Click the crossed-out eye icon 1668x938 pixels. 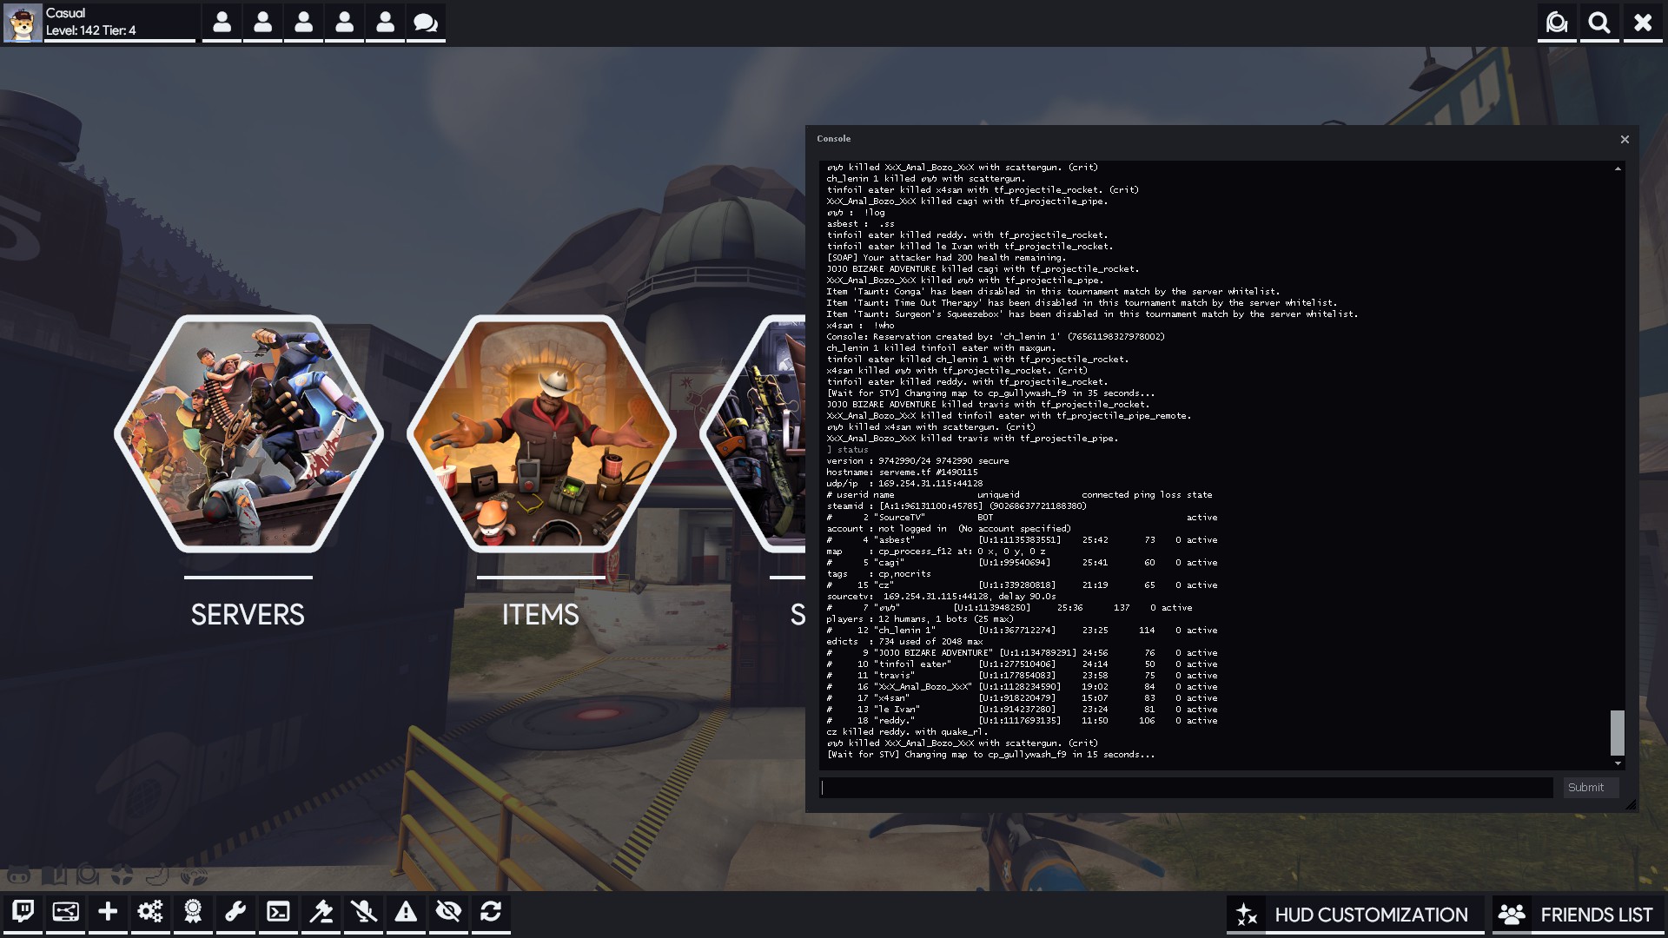point(448,911)
